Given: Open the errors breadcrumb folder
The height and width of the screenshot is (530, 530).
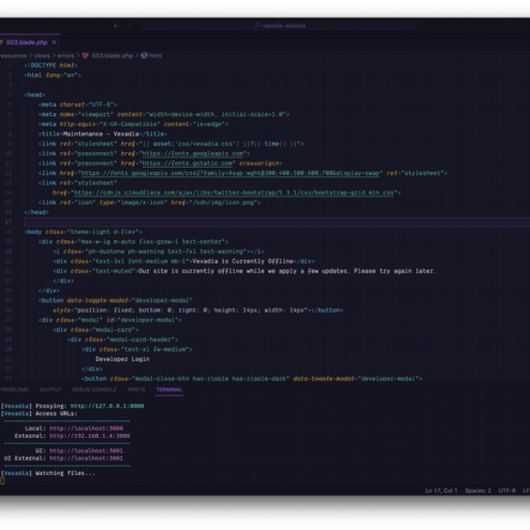Looking at the screenshot, I should pos(65,56).
